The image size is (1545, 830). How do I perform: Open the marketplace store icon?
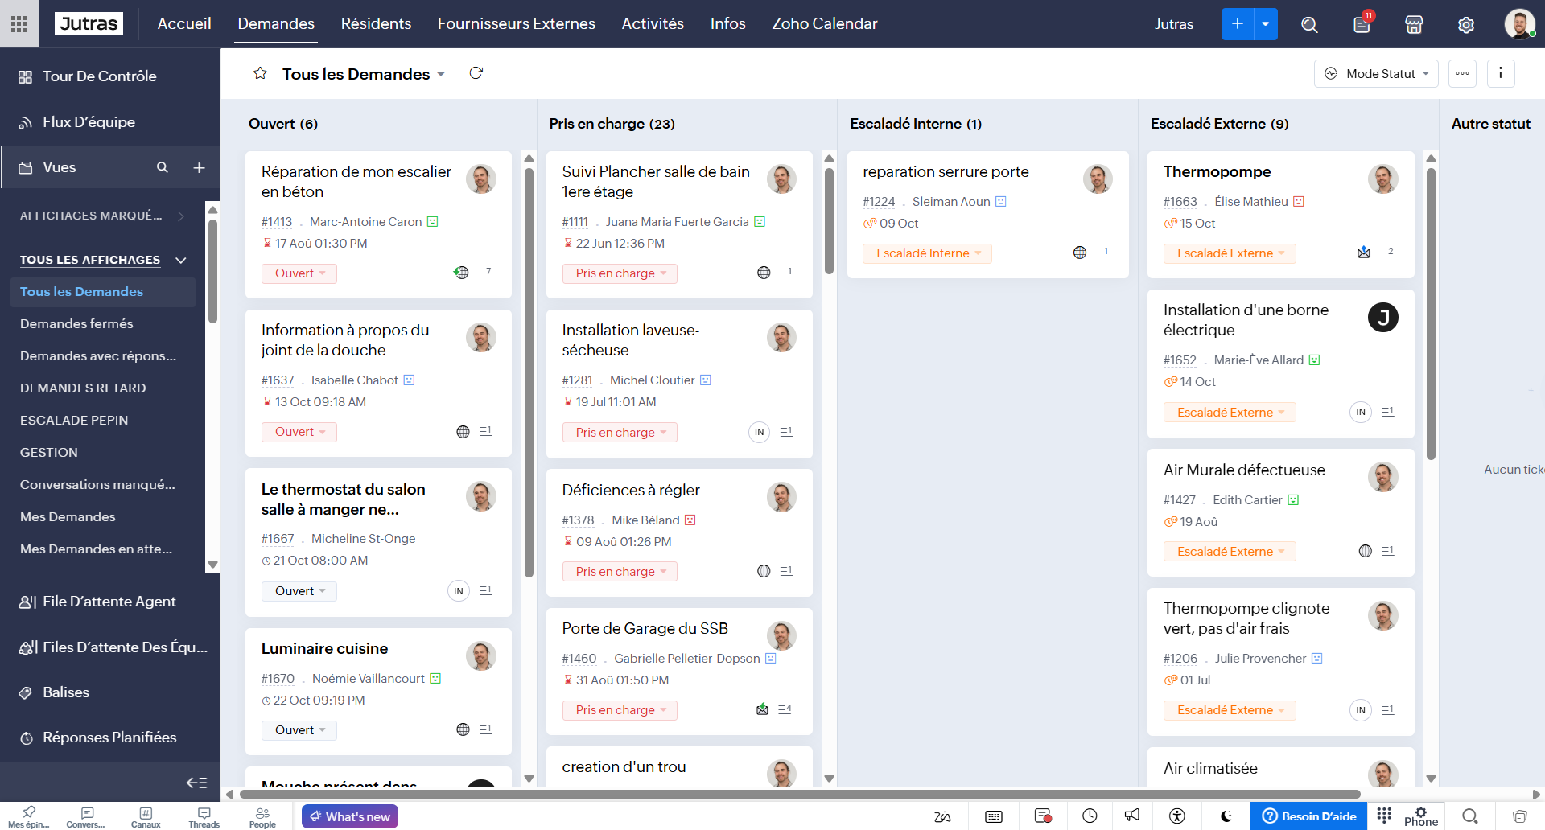coord(1414,24)
